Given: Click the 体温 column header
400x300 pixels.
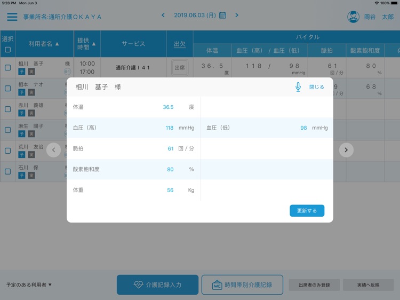Looking at the screenshot, I should [x=212, y=51].
